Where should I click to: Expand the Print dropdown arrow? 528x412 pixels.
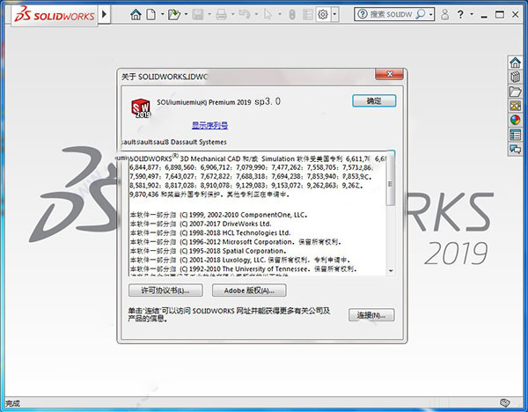coord(232,14)
